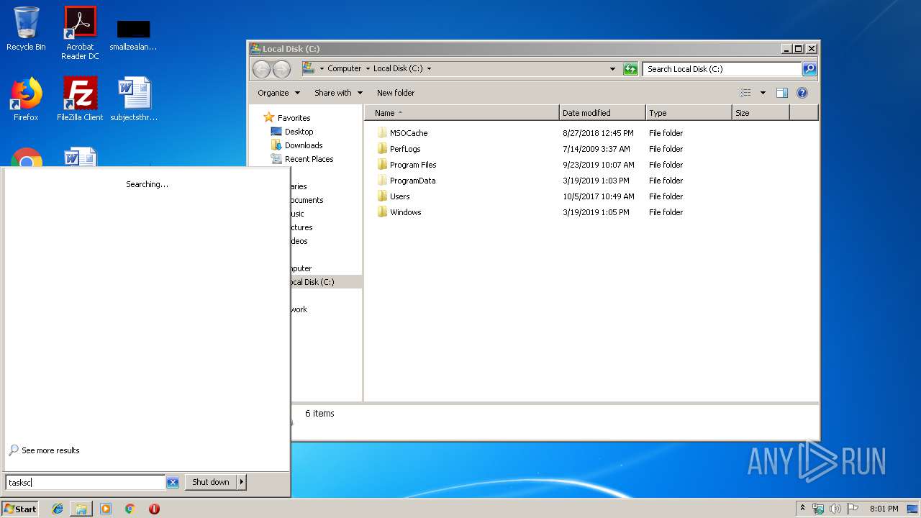Click the Windows Explorer taskbar icon
Image resolution: width=921 pixels, height=518 pixels.
point(81,509)
